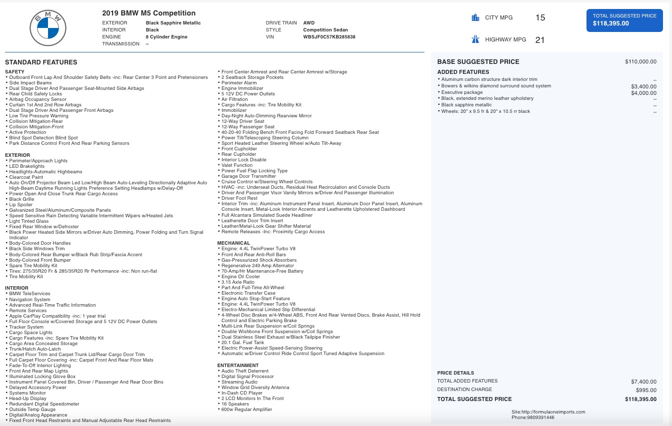The width and height of the screenshot is (672, 426).
Task: Click the INTERIOR section heading
Action: 16,288
